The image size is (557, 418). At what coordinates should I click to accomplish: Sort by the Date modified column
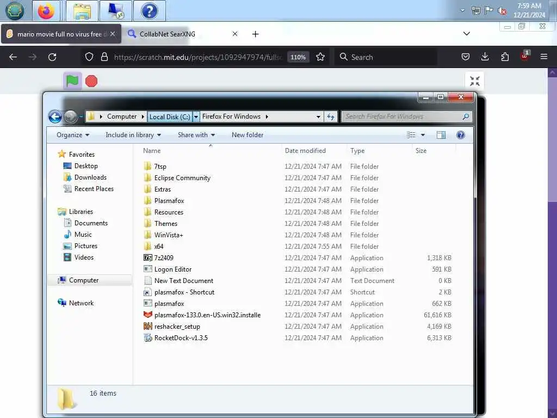pyautogui.click(x=305, y=151)
